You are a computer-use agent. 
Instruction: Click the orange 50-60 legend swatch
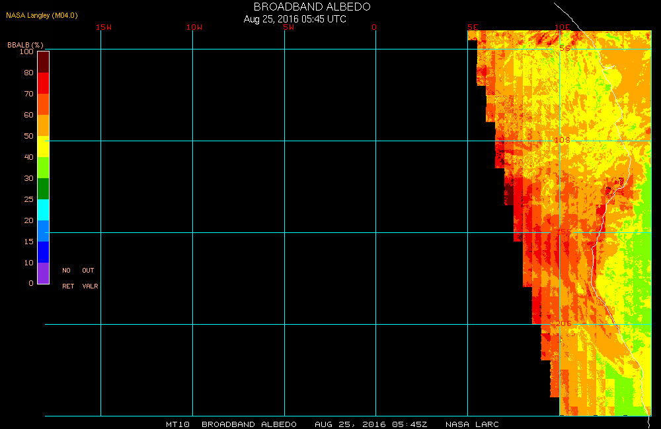click(x=44, y=125)
